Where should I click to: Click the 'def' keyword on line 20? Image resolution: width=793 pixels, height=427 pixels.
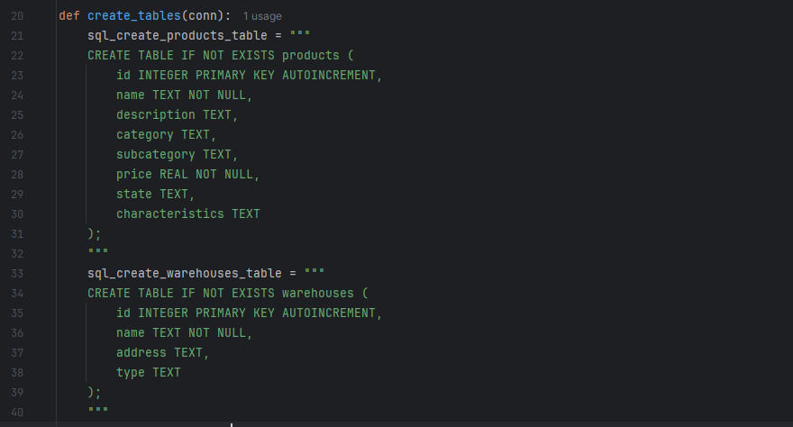[69, 15]
